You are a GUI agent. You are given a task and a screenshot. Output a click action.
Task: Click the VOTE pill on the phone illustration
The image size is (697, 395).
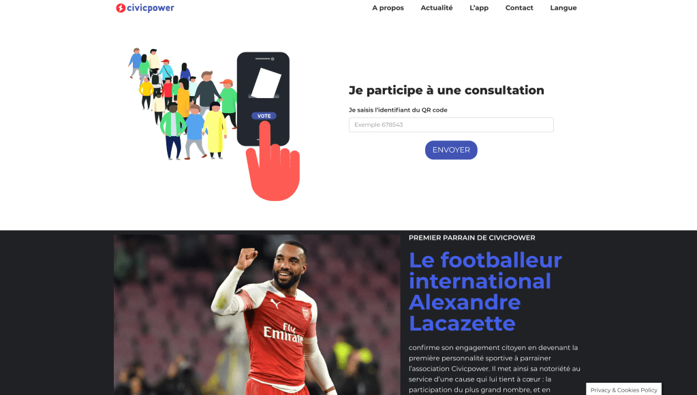click(264, 116)
